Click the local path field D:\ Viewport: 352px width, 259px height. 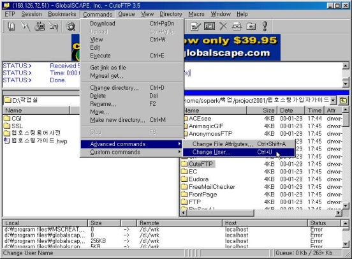[x=41, y=100]
